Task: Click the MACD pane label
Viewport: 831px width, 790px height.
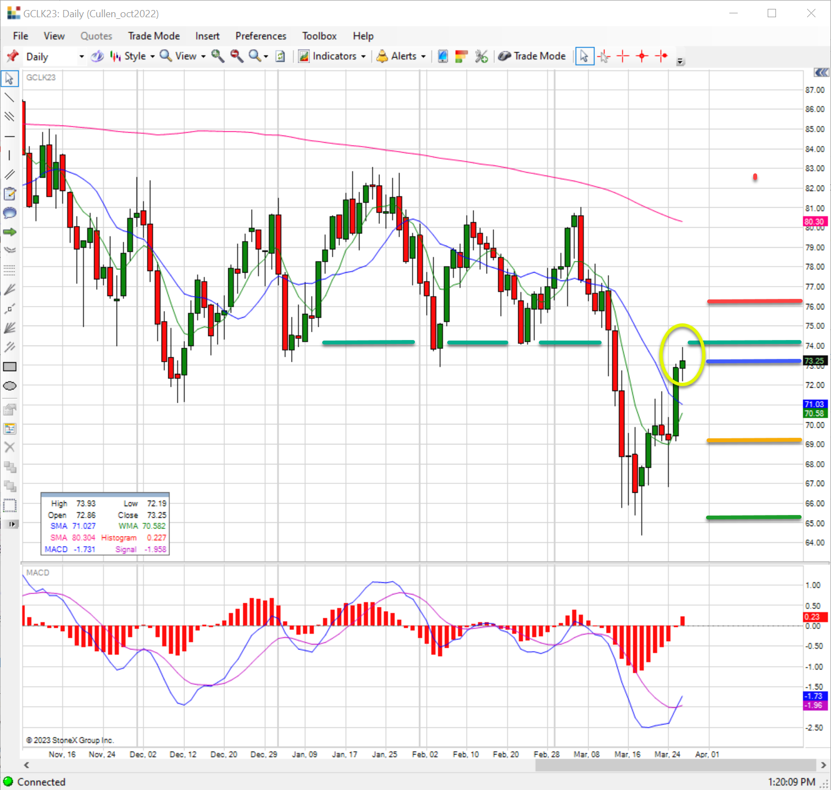Action: (x=38, y=573)
